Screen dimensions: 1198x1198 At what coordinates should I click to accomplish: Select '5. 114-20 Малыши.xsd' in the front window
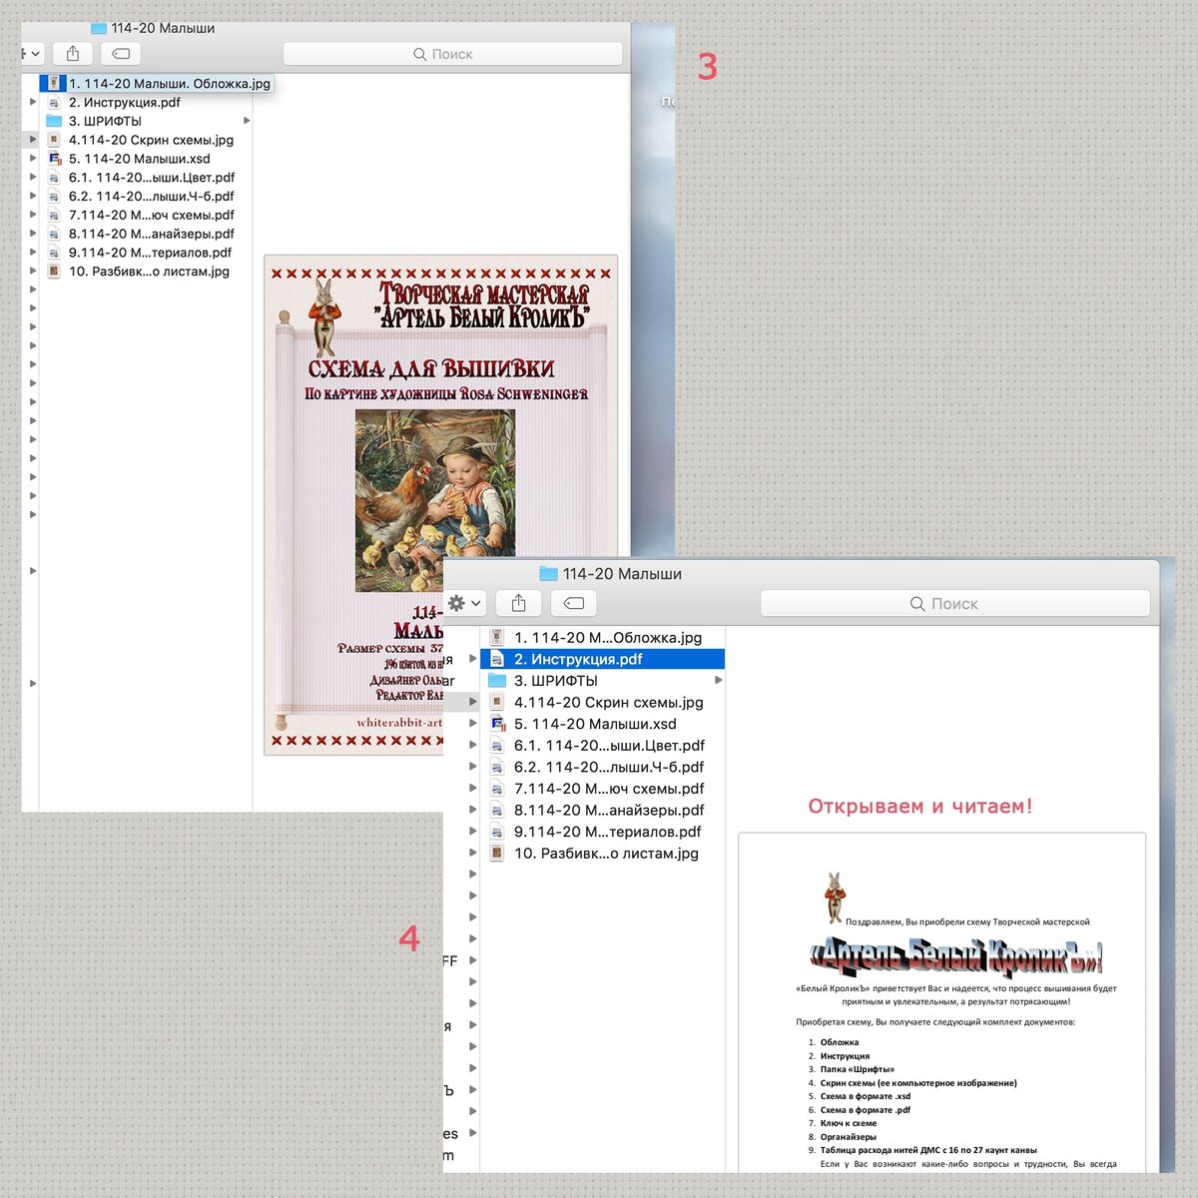click(x=595, y=724)
